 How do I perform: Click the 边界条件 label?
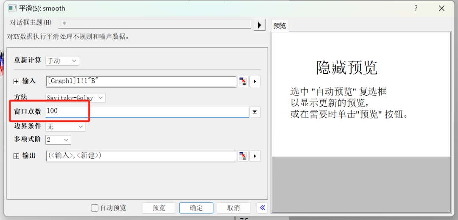[28, 126]
